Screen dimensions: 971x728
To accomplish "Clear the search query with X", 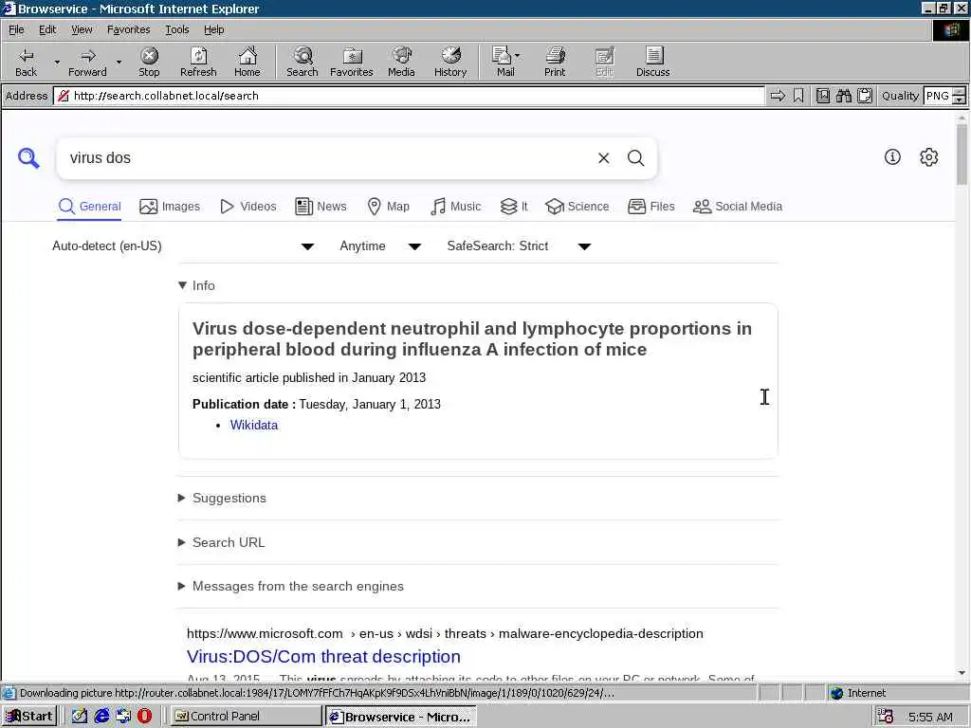I will click(x=604, y=158).
